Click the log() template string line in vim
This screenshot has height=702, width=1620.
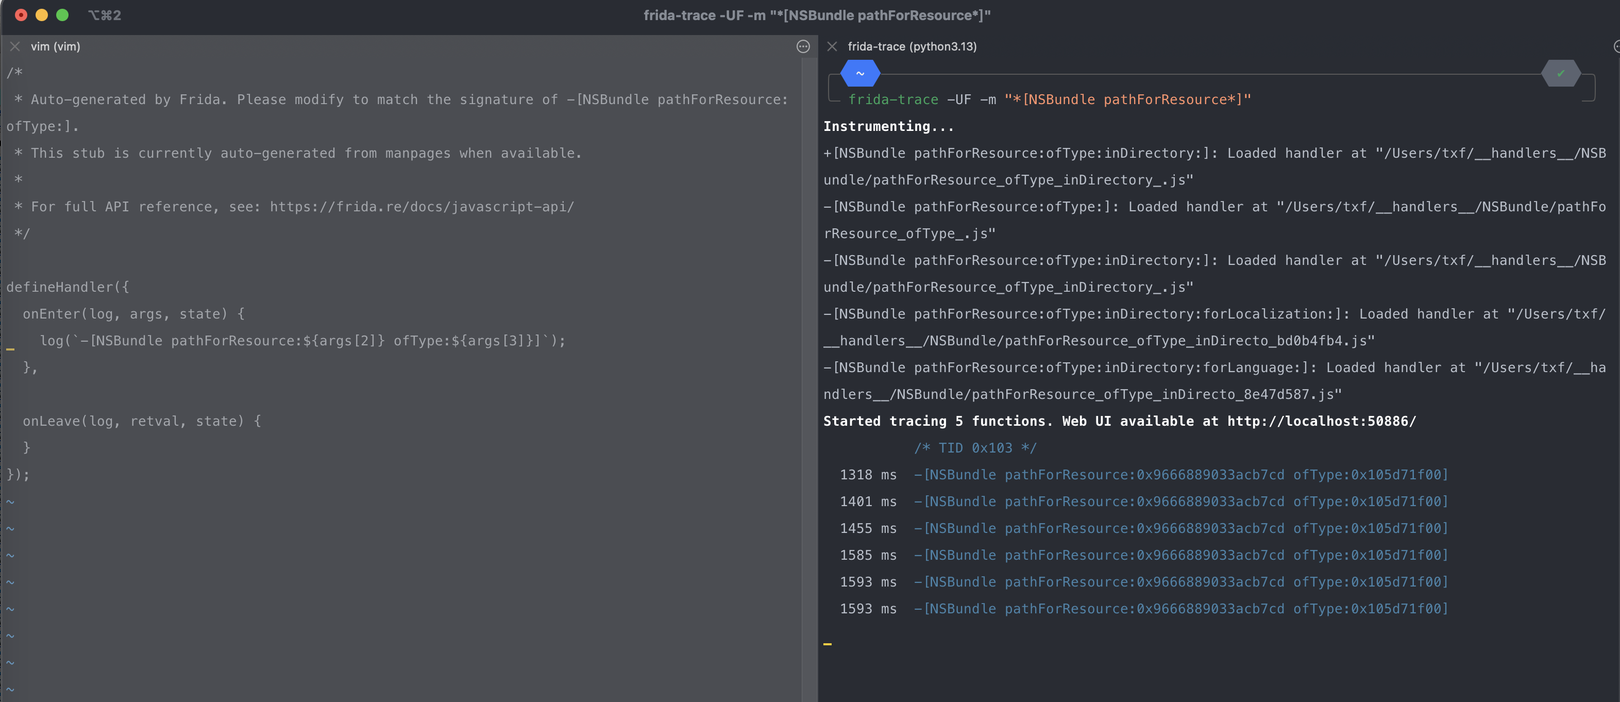tap(302, 341)
